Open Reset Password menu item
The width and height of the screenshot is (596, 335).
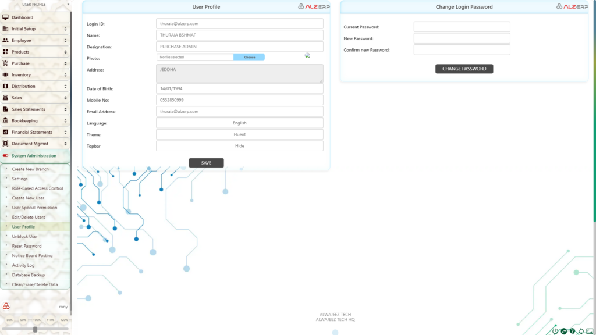[27, 246]
